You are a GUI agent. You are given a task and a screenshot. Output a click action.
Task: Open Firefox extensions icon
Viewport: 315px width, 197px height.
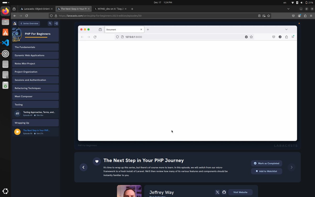pyautogui.click(x=305, y=16)
